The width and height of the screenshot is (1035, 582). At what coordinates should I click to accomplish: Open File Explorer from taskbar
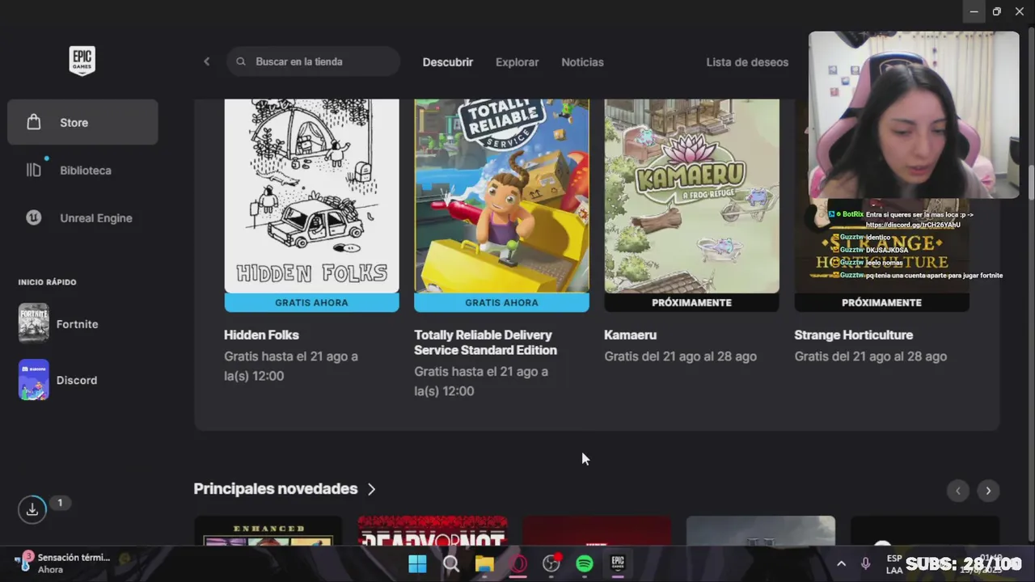484,563
